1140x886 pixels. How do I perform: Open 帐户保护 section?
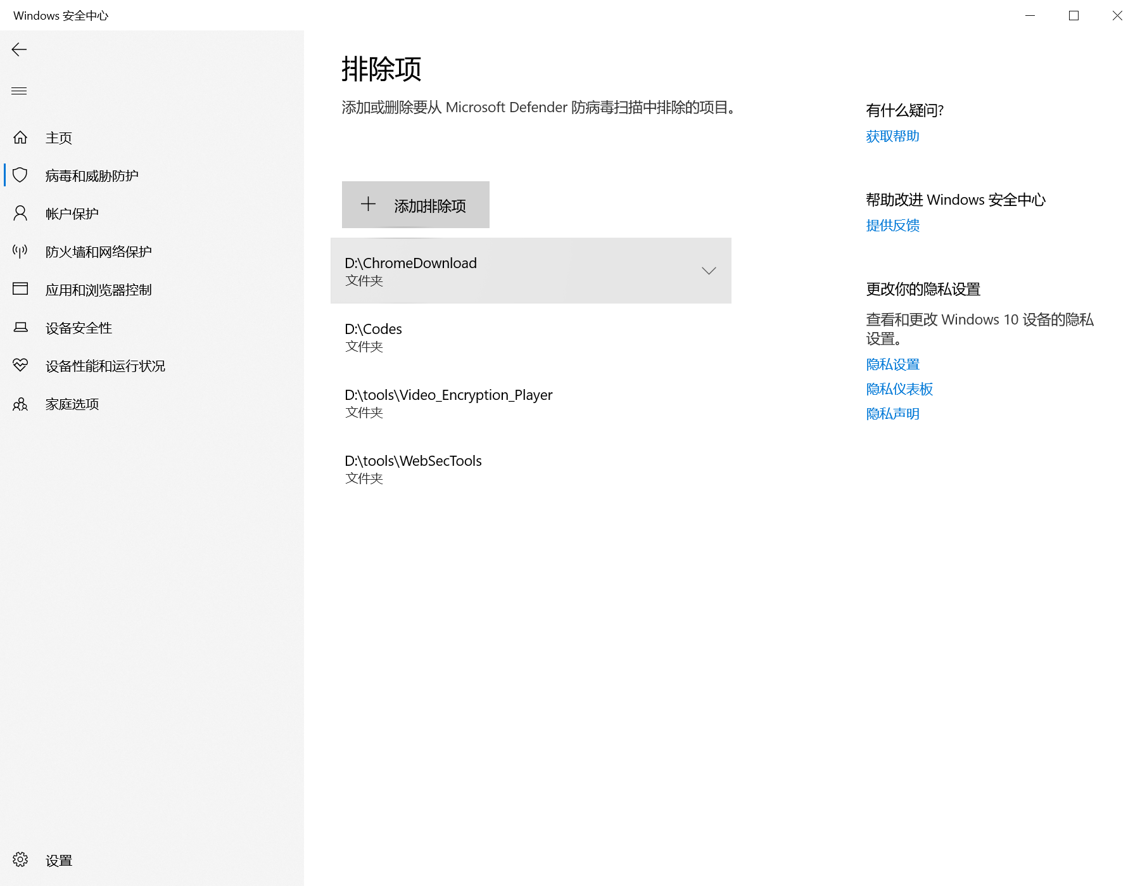click(152, 214)
